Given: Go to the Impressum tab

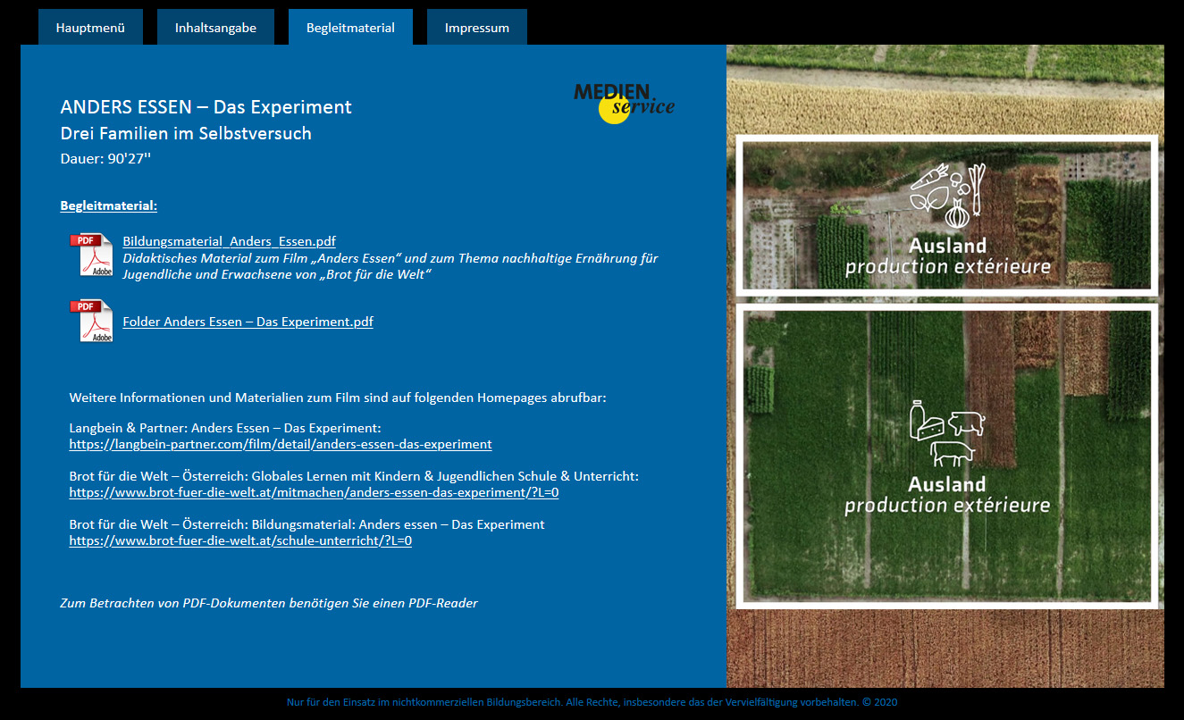Looking at the screenshot, I should tap(477, 28).
